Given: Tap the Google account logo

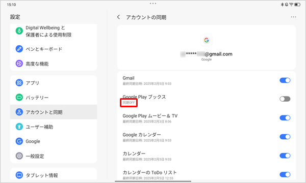Looking at the screenshot, I should [207, 40].
